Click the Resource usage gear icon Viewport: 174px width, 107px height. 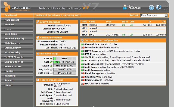pyautogui.click(x=38, y=54)
